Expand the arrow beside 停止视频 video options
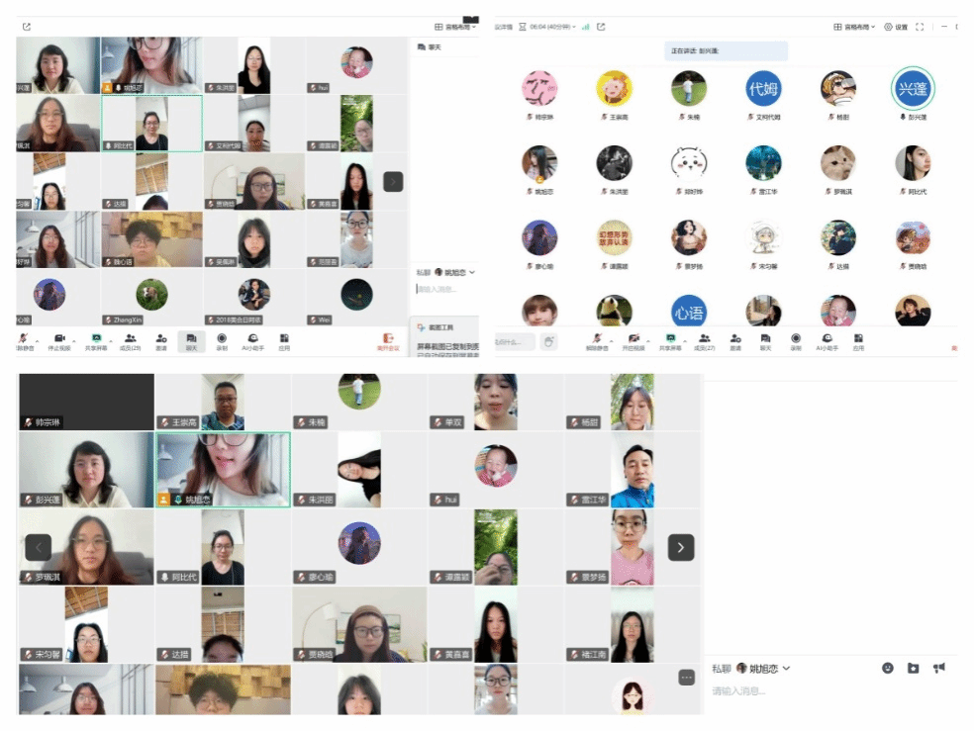The image size is (974, 731). 74,337
